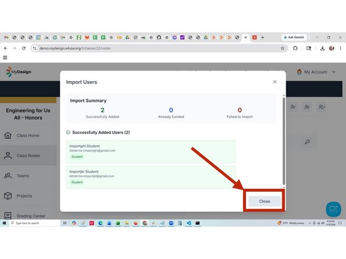The image size is (346, 259).
Task: Click the key icon on roster row
Action: 307,142
